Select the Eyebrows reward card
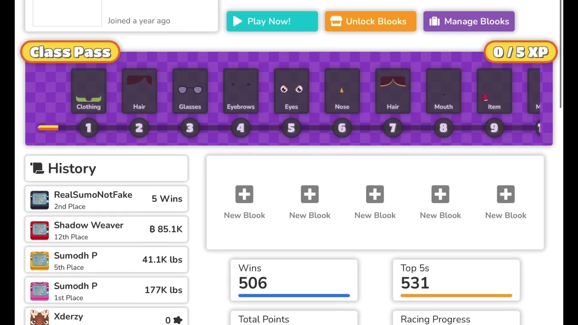 241,91
